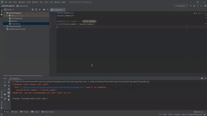The width and height of the screenshot is (207, 116).
Task: Open the VCS menu
Action: pyautogui.click(x=51, y=2)
